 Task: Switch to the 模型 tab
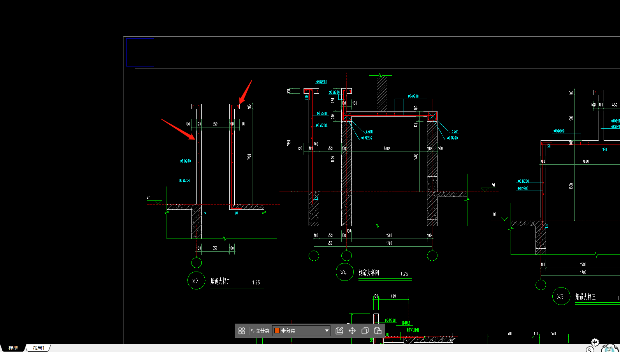tap(13, 348)
